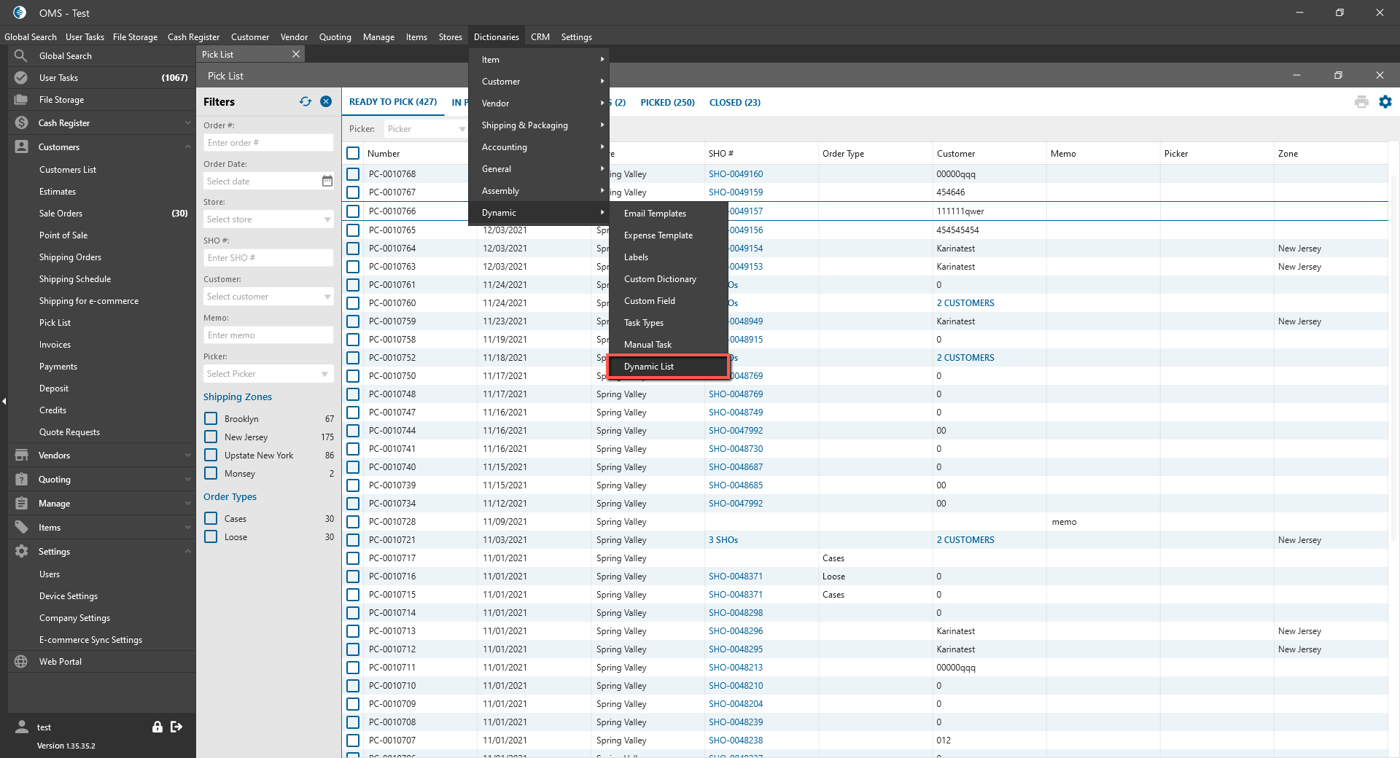
Task: Clear filters with the blue X icon
Action: pyautogui.click(x=326, y=102)
